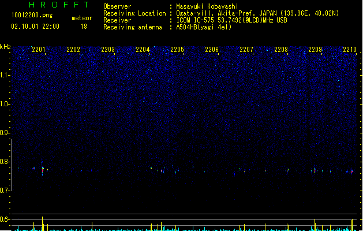Click the 1.1 kHz axis label
The height and width of the screenshot is (231, 363).
coord(5,75)
